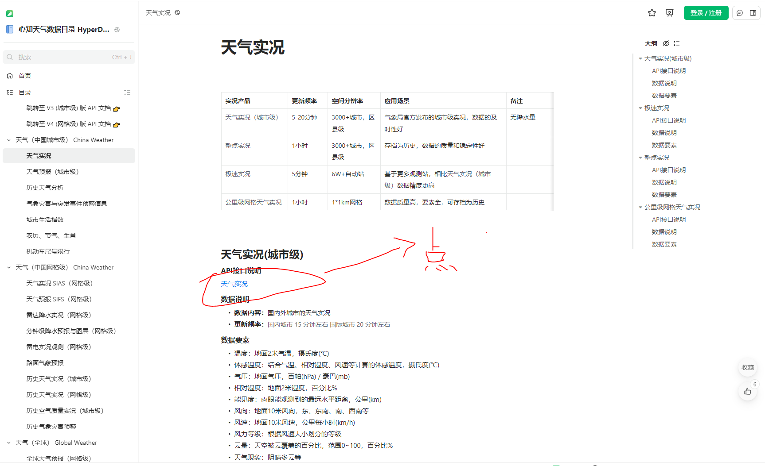Hide the outline using the eye icon
Viewport: 765px width, 466px height.
[x=666, y=43]
